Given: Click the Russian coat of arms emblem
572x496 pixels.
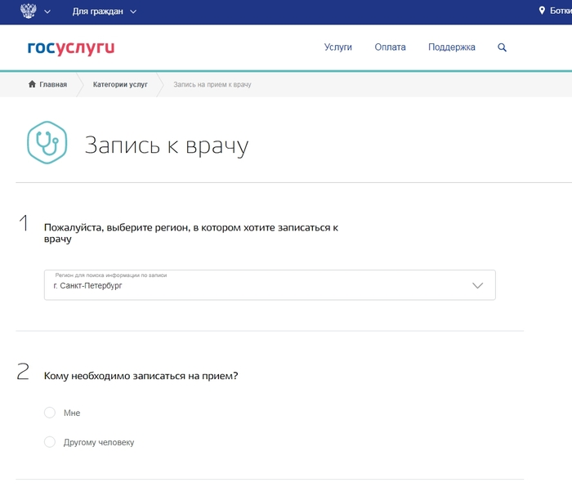Looking at the screenshot, I should [x=29, y=11].
